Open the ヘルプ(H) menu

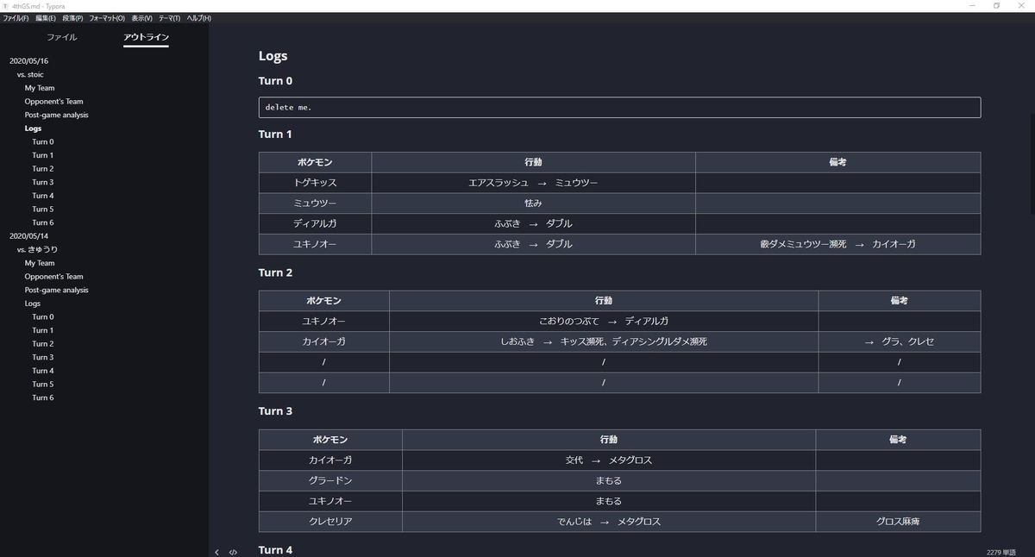198,18
